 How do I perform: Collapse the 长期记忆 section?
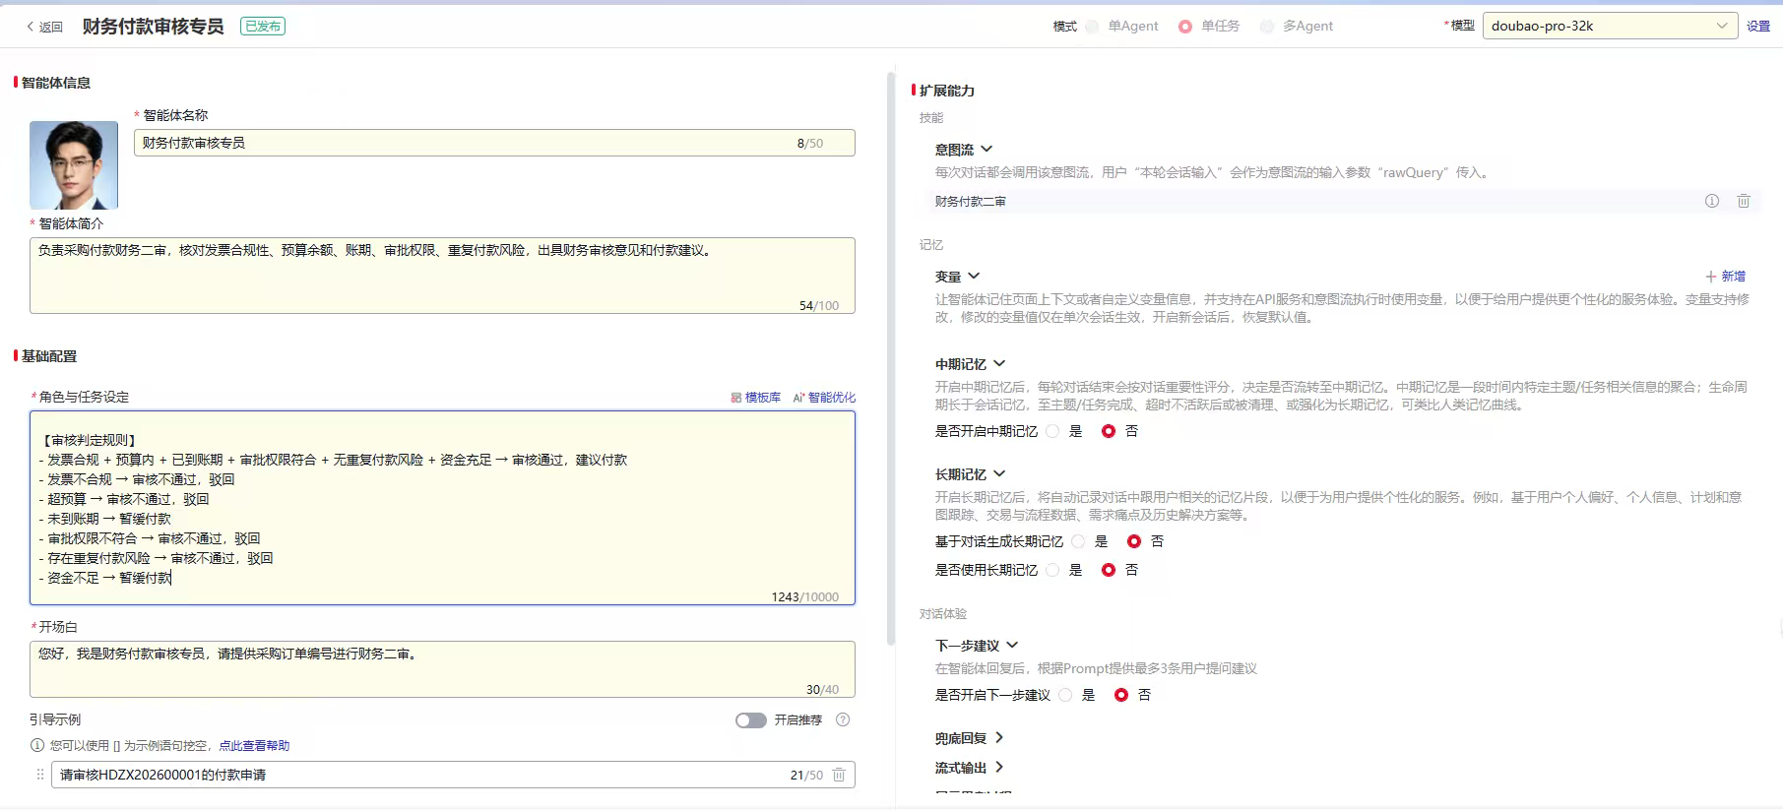(x=999, y=474)
